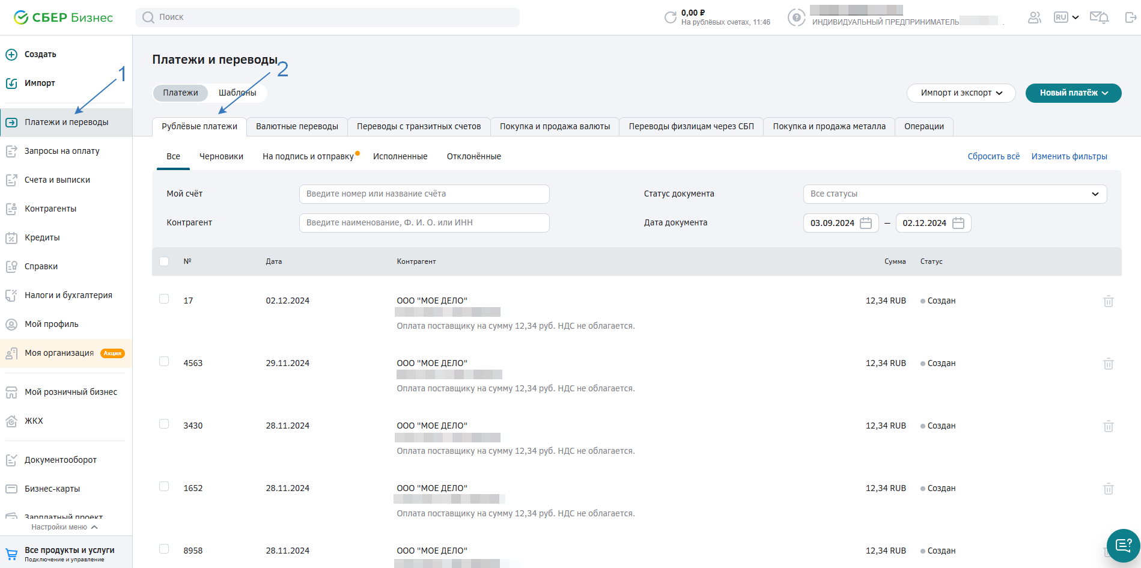Open Все продукты и услуги
The width and height of the screenshot is (1141, 568).
[66, 554]
